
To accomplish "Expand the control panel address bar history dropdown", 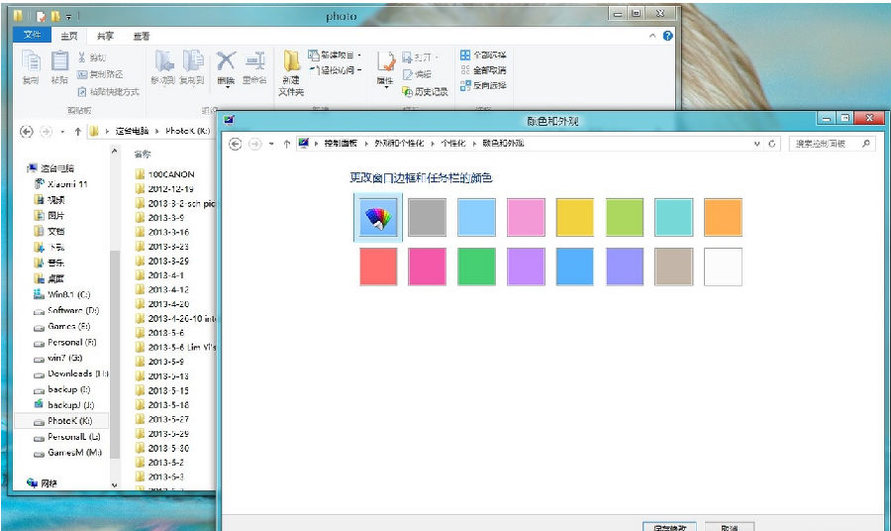I will [757, 144].
